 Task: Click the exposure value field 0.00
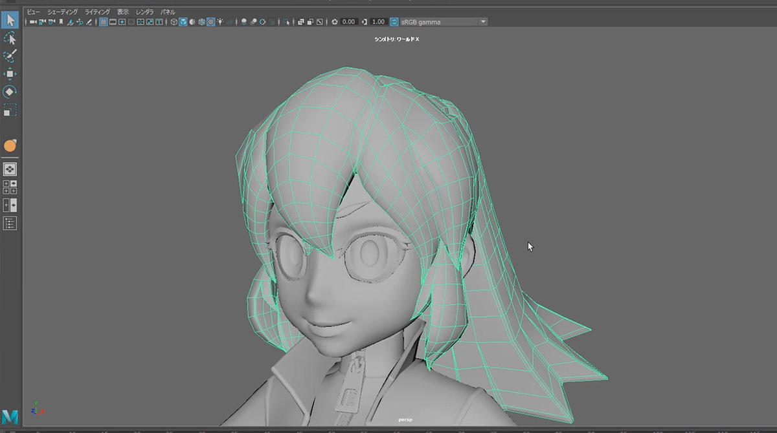tap(348, 22)
